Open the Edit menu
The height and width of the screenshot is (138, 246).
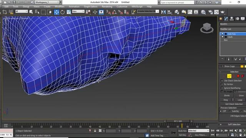7,7
